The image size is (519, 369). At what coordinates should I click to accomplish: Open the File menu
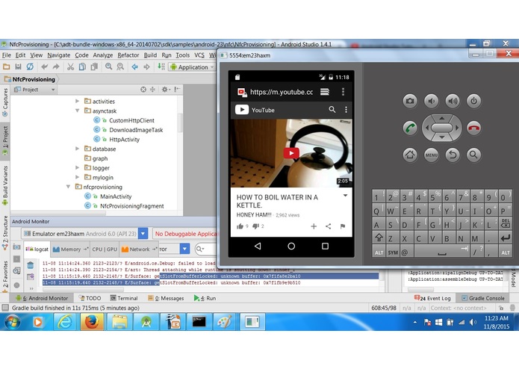pos(6,55)
